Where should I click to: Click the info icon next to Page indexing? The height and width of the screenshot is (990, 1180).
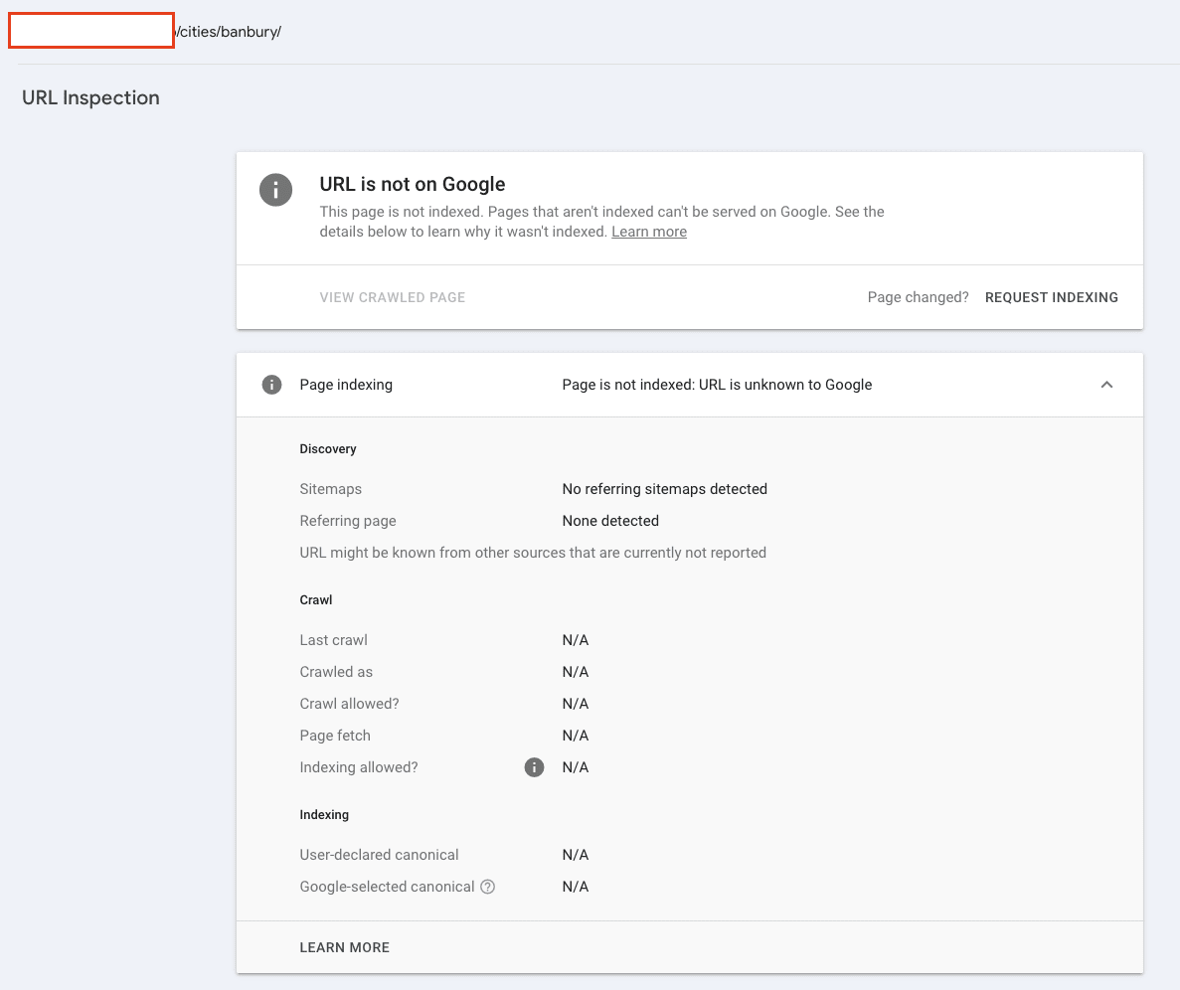click(271, 385)
